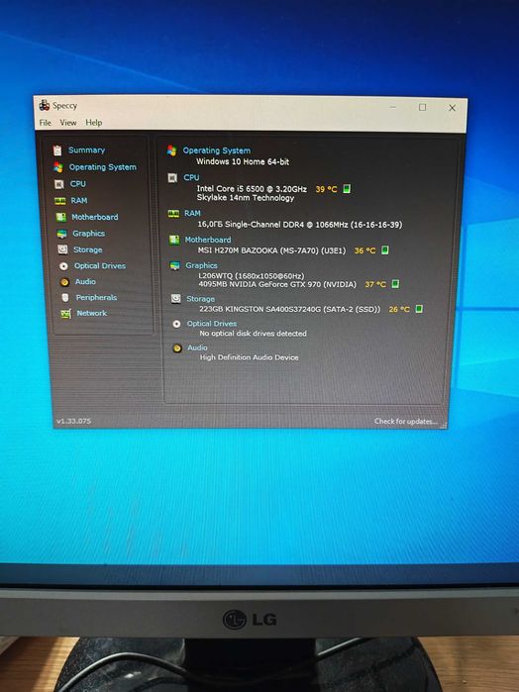Click Check for updates link
Image resolution: width=519 pixels, height=692 pixels.
[405, 422]
